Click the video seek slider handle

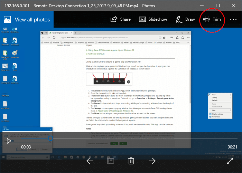click(x=50, y=138)
